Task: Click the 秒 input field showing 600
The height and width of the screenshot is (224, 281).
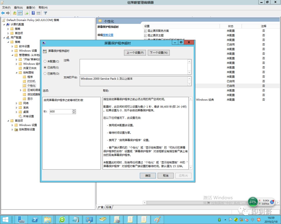Action: coord(61,111)
